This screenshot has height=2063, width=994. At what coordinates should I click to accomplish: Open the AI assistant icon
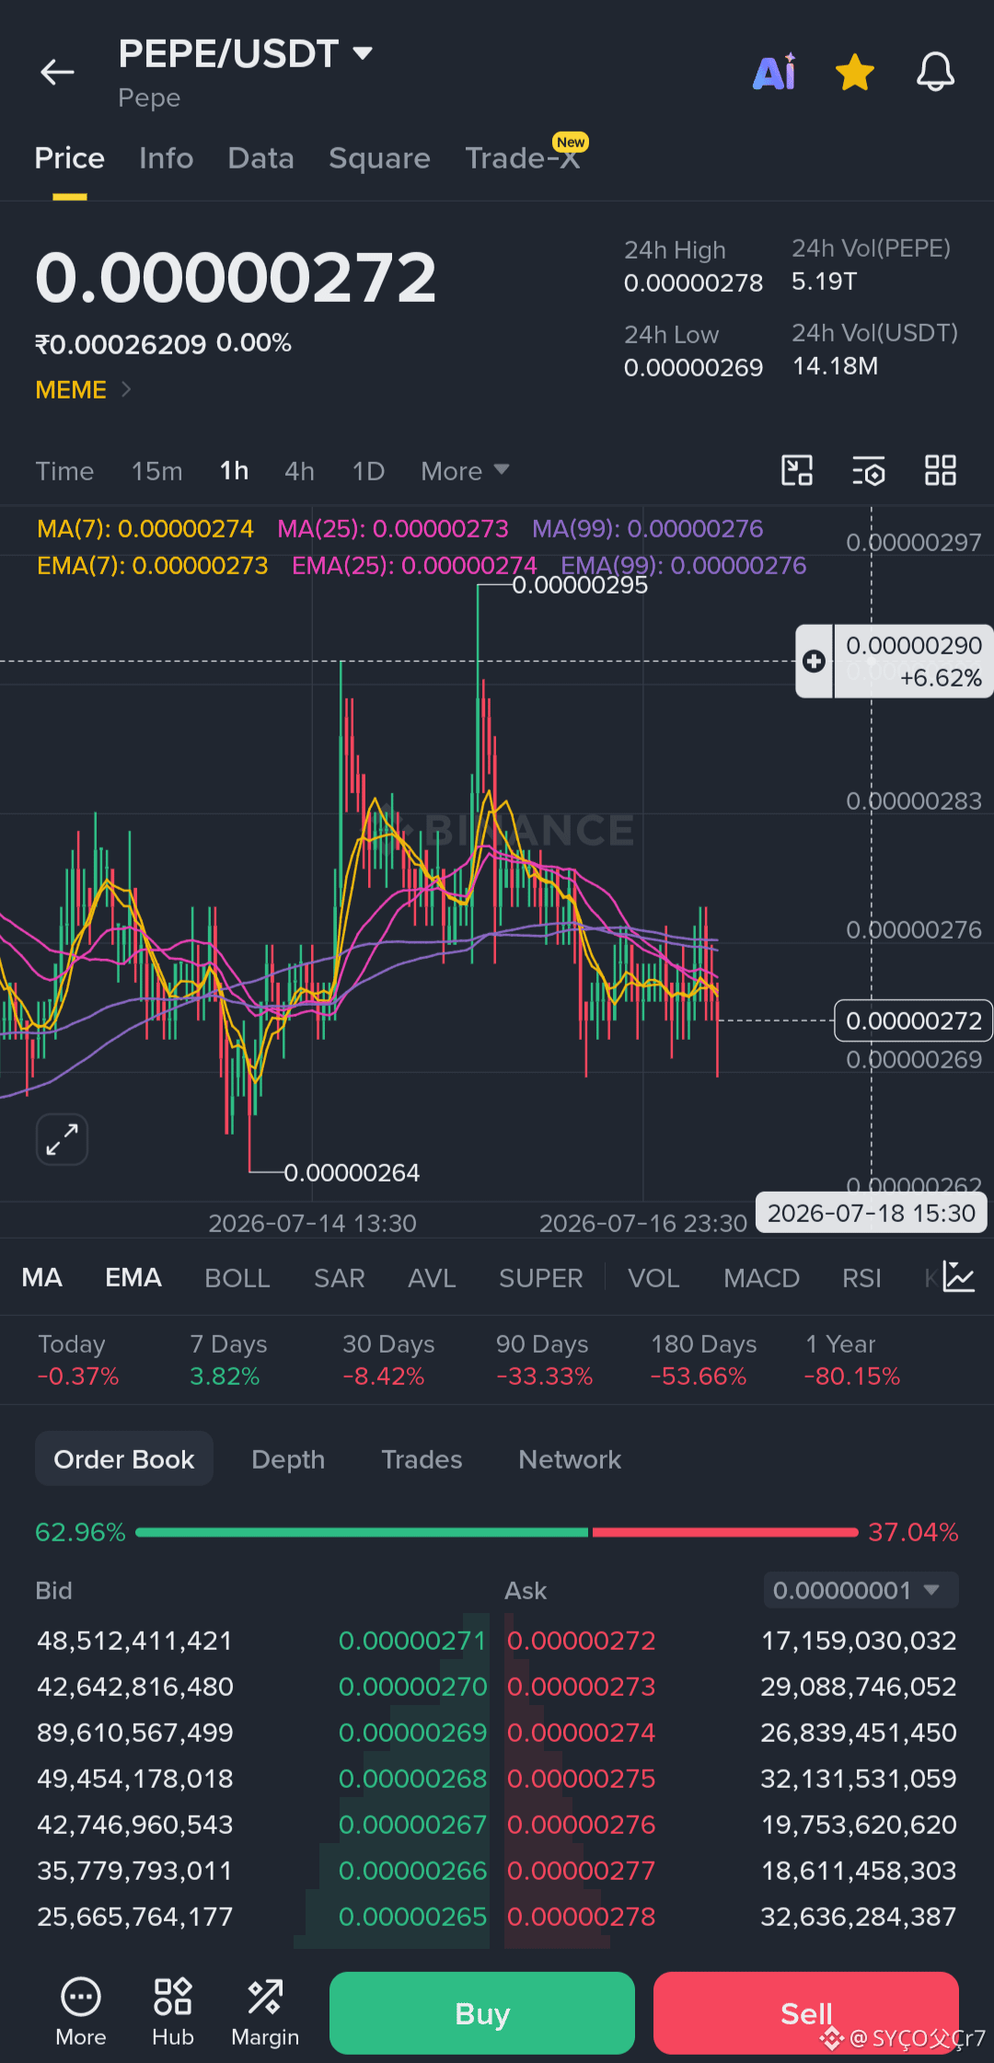(775, 72)
